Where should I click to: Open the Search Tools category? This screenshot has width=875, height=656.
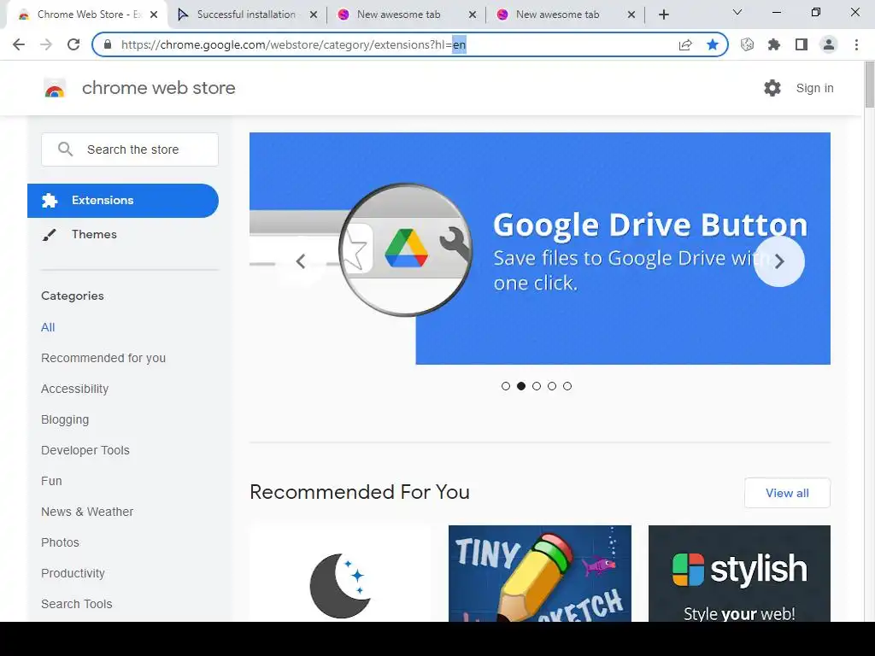[76, 604]
